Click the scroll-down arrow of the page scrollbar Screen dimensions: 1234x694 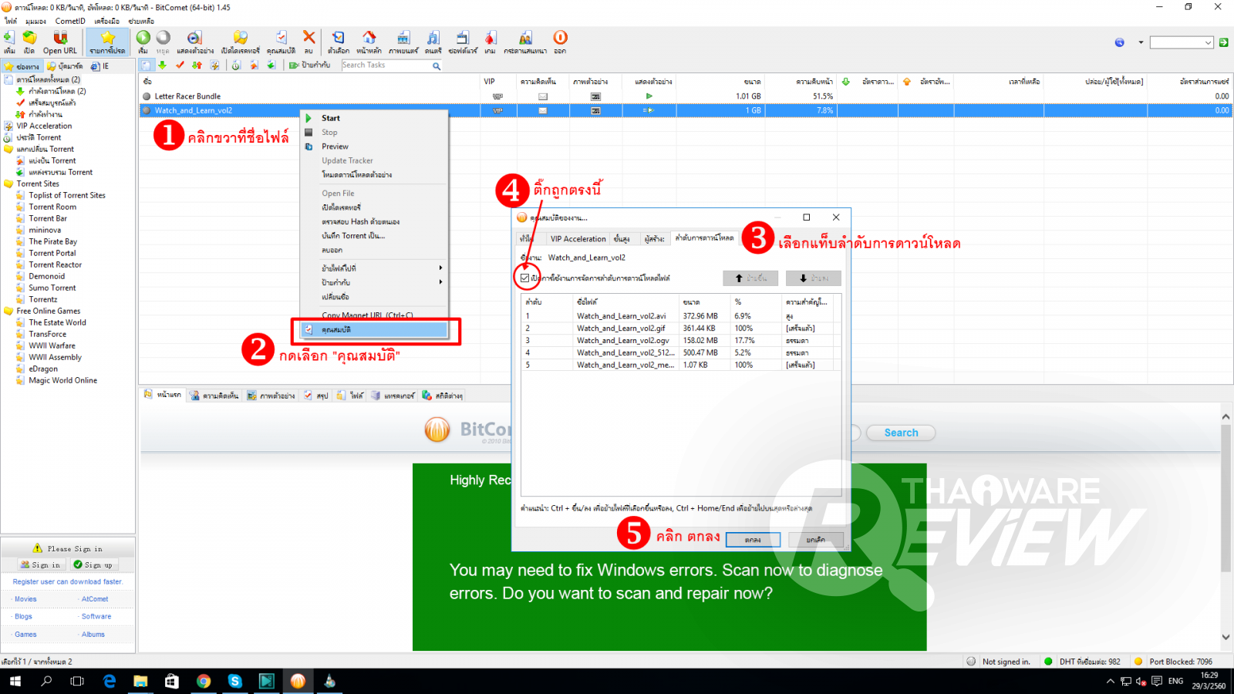1226,638
